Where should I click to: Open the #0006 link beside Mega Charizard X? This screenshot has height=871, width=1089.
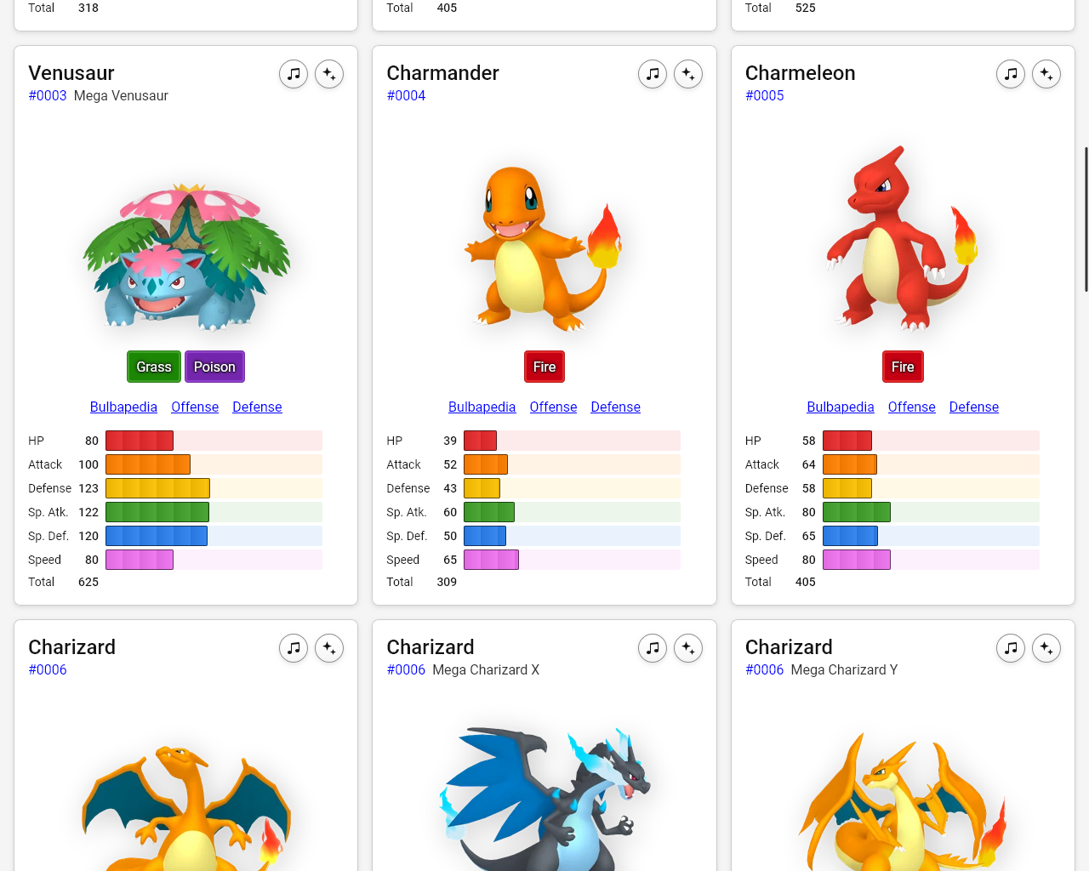pyautogui.click(x=406, y=669)
